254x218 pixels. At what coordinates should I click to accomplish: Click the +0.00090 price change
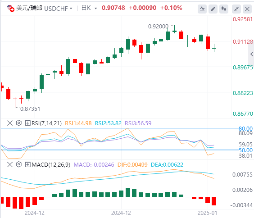[143, 8]
